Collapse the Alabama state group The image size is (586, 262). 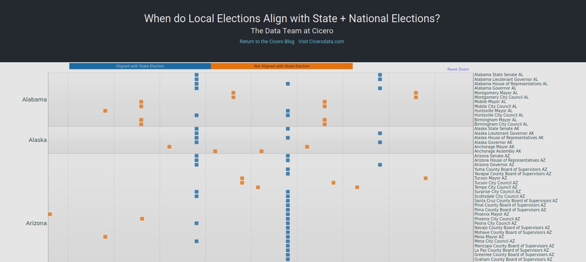pyautogui.click(x=35, y=99)
